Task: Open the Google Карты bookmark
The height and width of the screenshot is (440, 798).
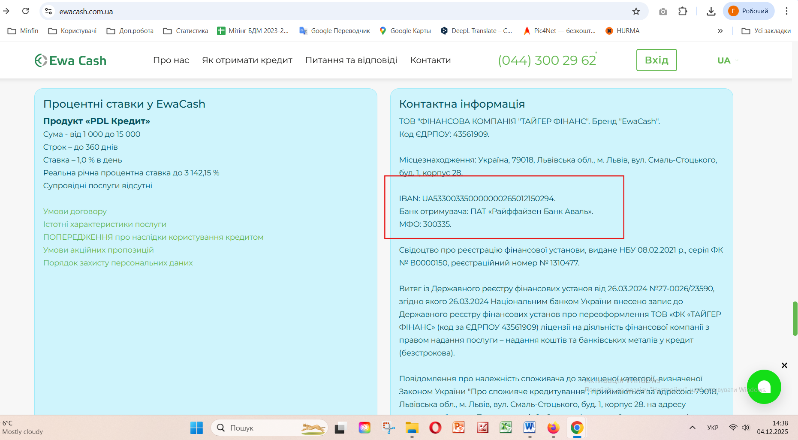Action: [x=405, y=31]
